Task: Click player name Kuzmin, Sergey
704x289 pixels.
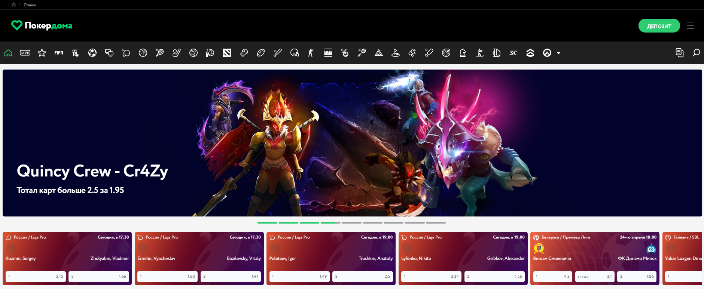Action: point(21,258)
